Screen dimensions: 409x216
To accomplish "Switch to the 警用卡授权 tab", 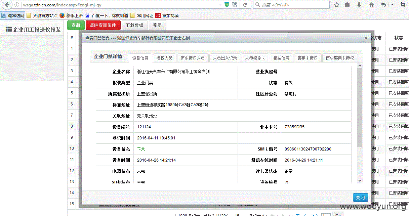I will click(308, 58).
